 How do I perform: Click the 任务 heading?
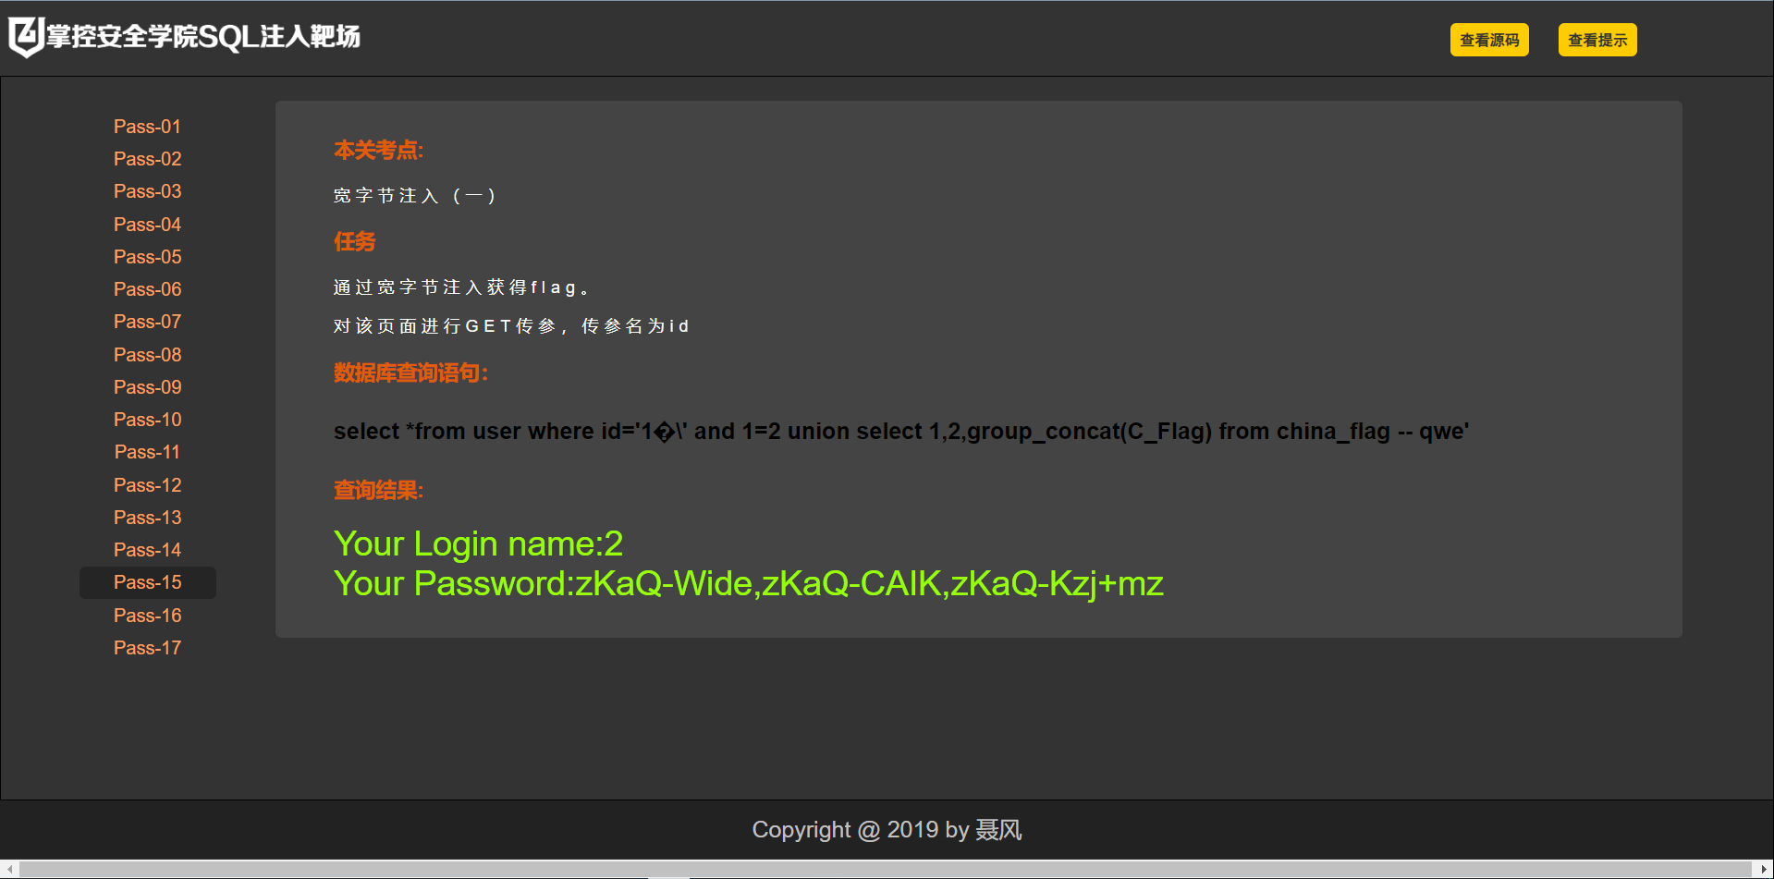[354, 241]
